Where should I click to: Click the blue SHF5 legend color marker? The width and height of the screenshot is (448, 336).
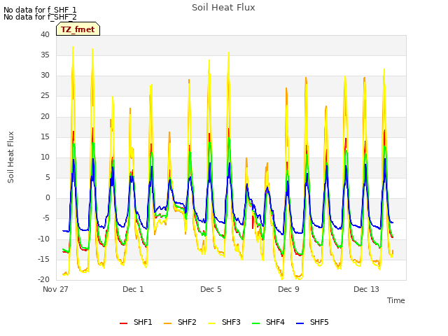click(x=300, y=323)
